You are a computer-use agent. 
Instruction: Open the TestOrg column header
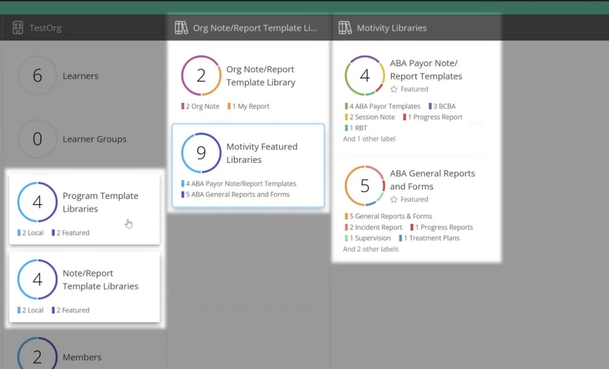tap(83, 28)
